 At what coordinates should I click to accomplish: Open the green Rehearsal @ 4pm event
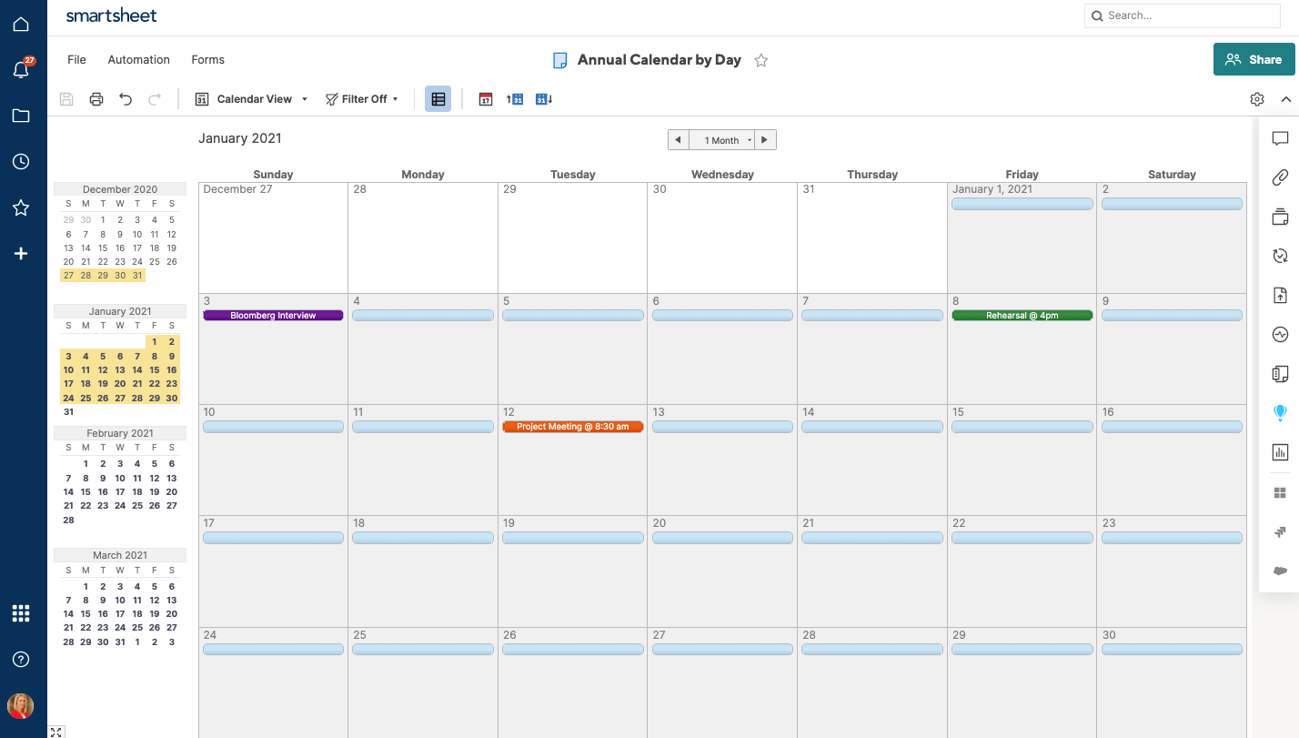coord(1022,316)
